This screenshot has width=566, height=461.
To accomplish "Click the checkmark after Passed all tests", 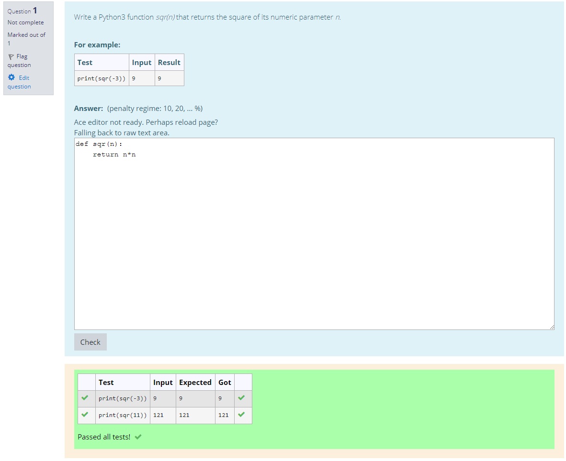I will click(138, 437).
